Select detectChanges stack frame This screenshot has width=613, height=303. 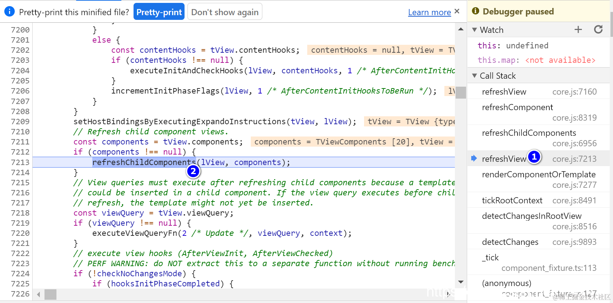pyautogui.click(x=539, y=242)
